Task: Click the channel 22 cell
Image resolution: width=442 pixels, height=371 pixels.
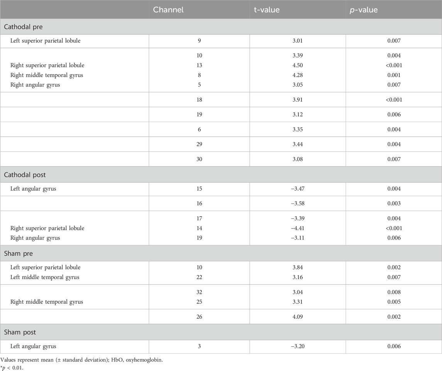Action: tap(199, 277)
